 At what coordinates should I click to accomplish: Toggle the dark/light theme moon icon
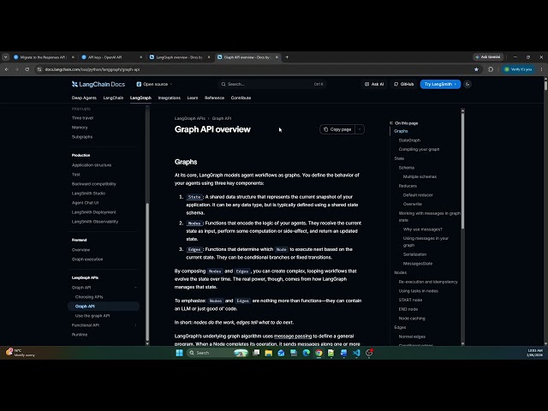point(468,84)
